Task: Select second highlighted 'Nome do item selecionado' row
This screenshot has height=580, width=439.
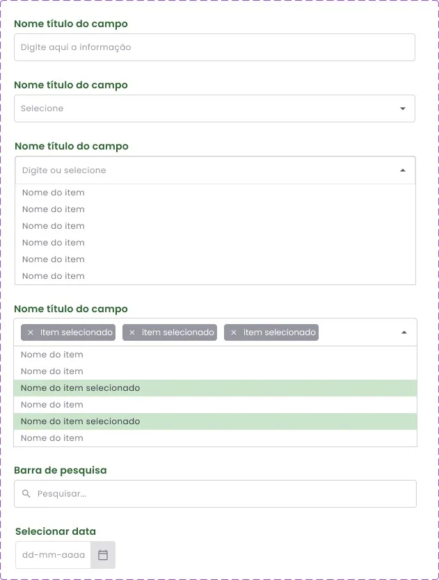Action: coord(215,421)
